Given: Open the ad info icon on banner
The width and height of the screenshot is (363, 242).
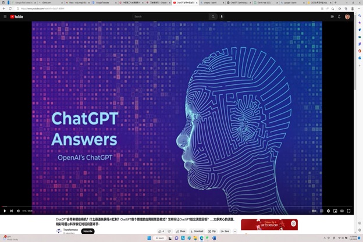Looking at the screenshot, I should 293,223.
